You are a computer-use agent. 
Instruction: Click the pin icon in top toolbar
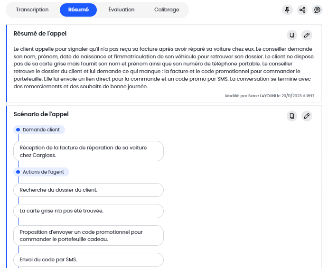[x=287, y=10]
